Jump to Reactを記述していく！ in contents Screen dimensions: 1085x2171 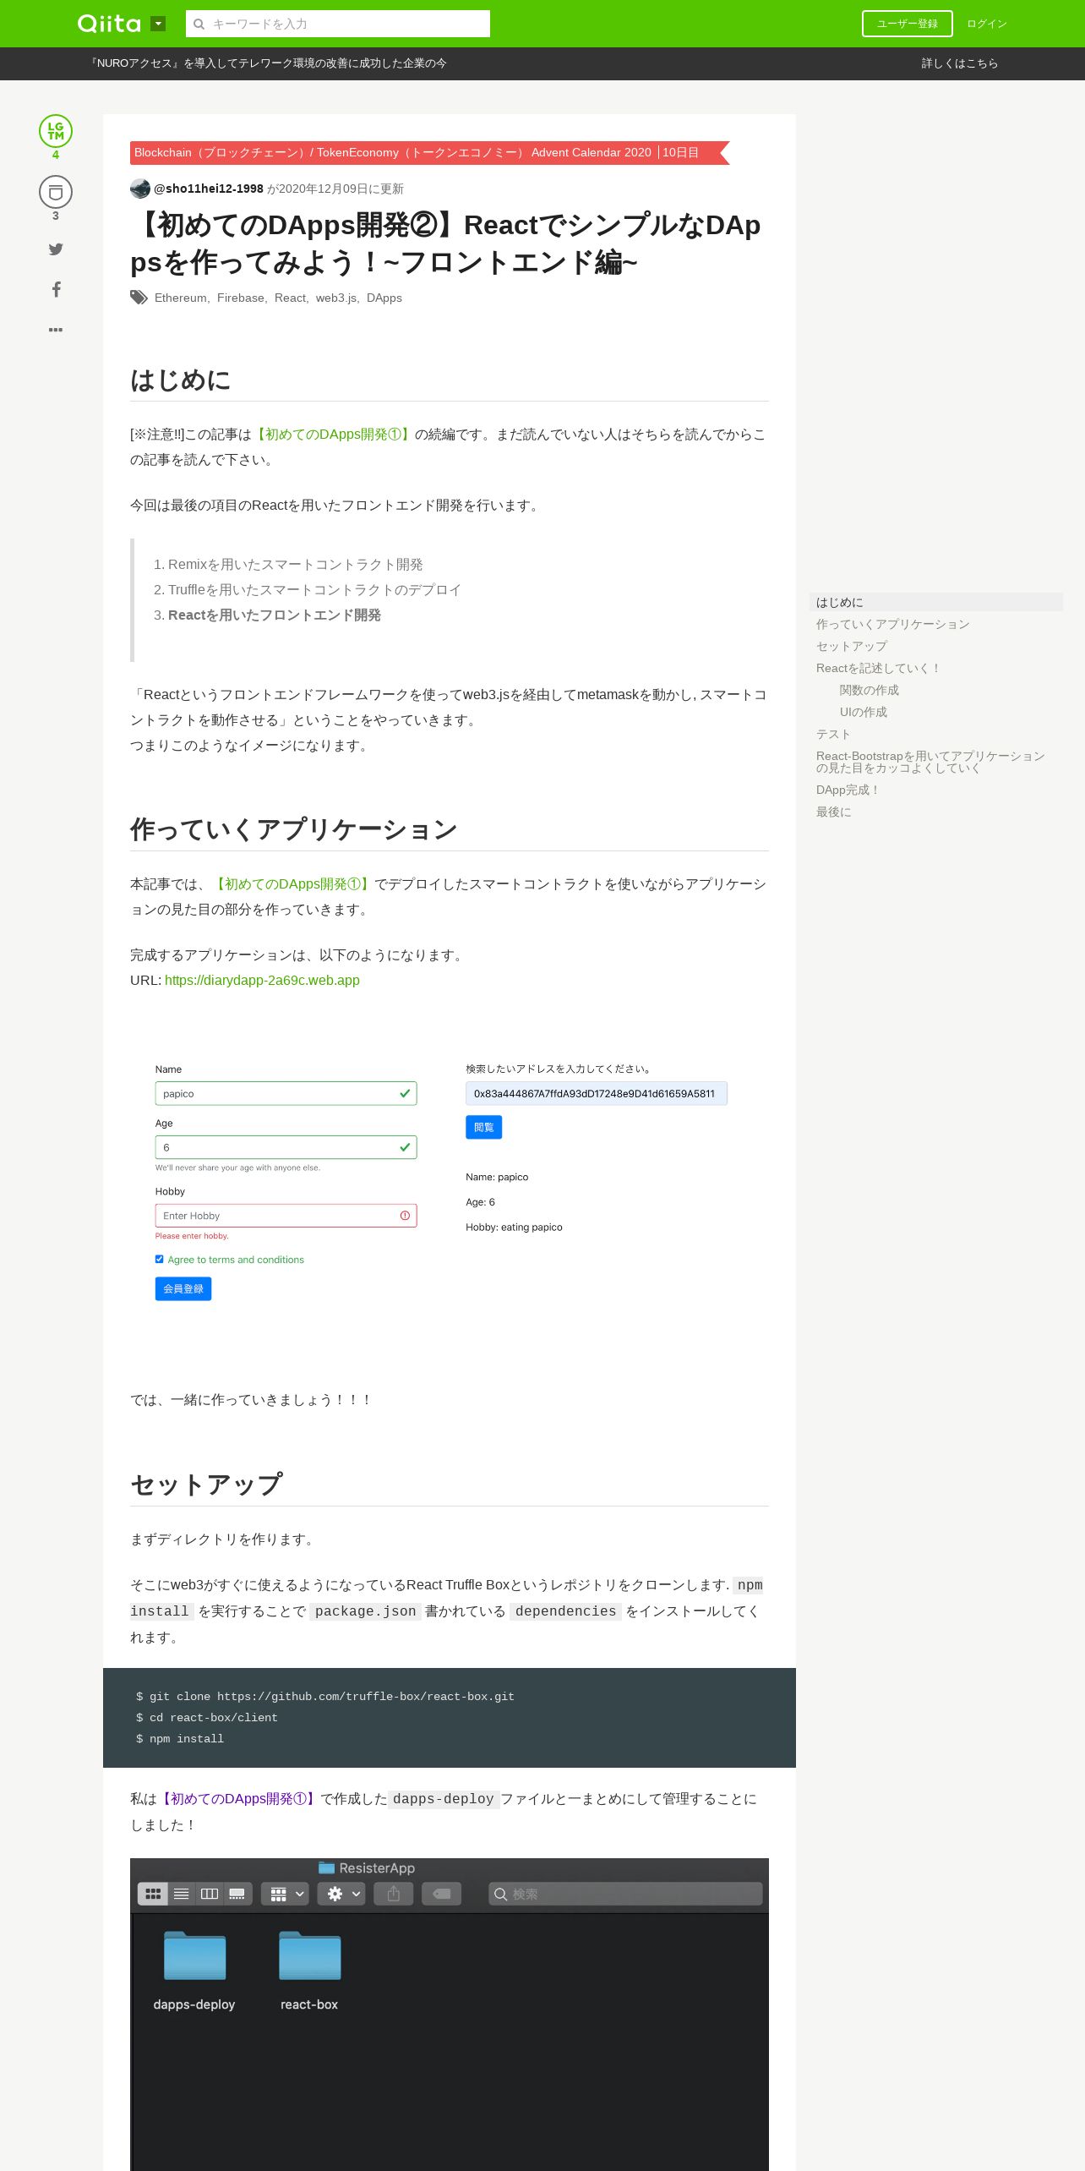click(879, 668)
